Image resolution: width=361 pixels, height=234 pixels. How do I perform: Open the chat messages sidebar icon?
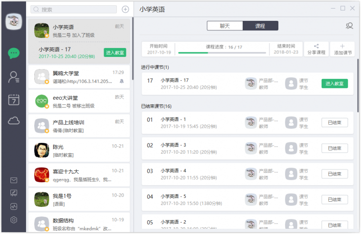click(x=14, y=53)
